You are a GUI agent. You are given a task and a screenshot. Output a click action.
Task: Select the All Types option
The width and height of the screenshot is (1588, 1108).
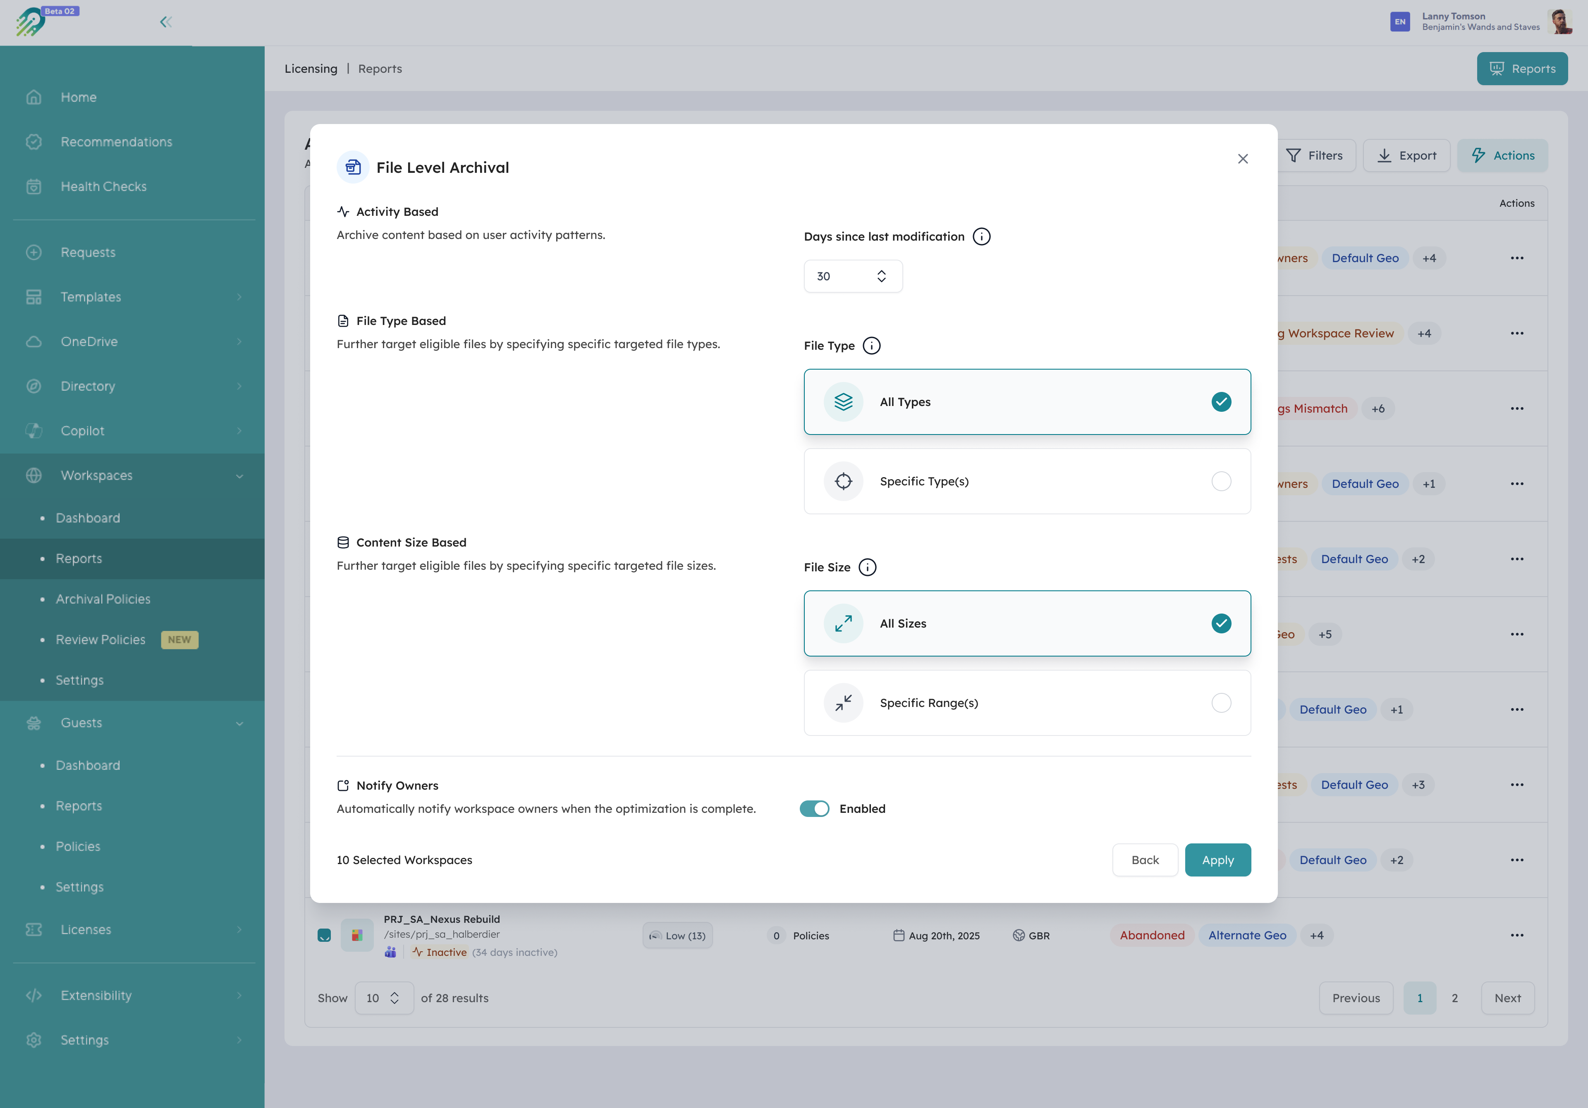coord(1027,402)
